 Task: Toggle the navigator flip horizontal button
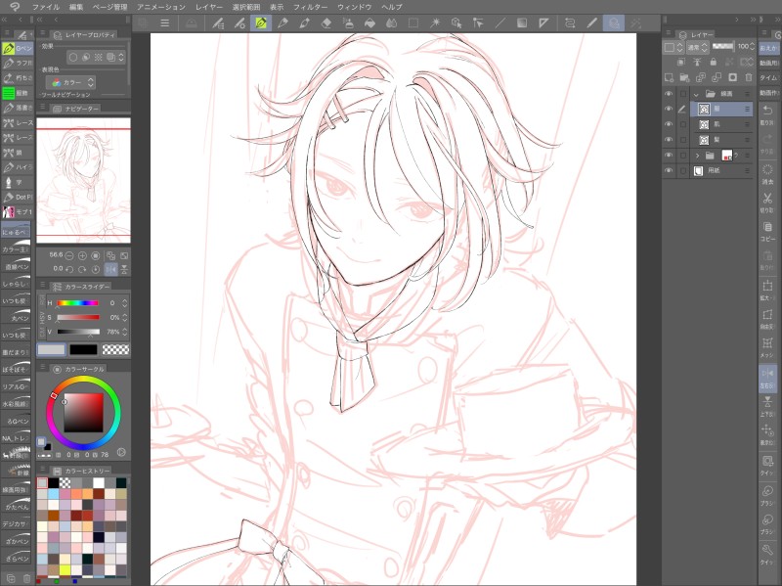(110, 269)
